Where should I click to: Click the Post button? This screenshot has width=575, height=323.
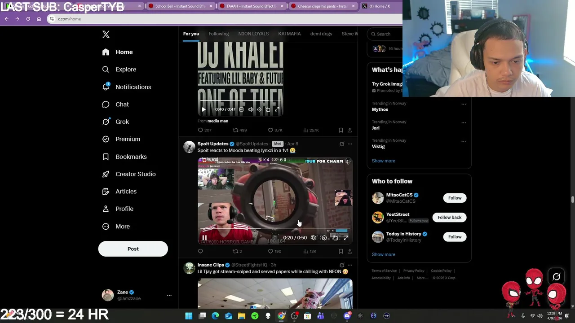point(133,249)
